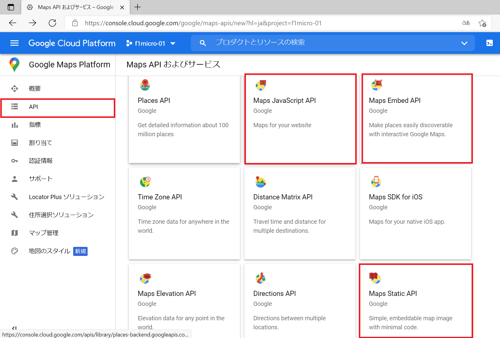Viewport: 500px width, 338px height.
Task: Click the browser translate icon
Action: (466, 23)
